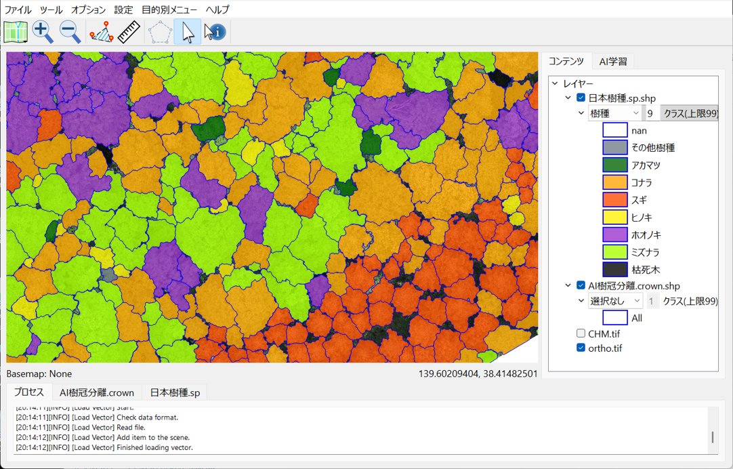Viewport: 733px width, 469px height.
Task: Open the 日本樹種.sp attribute tab
Action: [x=175, y=392]
